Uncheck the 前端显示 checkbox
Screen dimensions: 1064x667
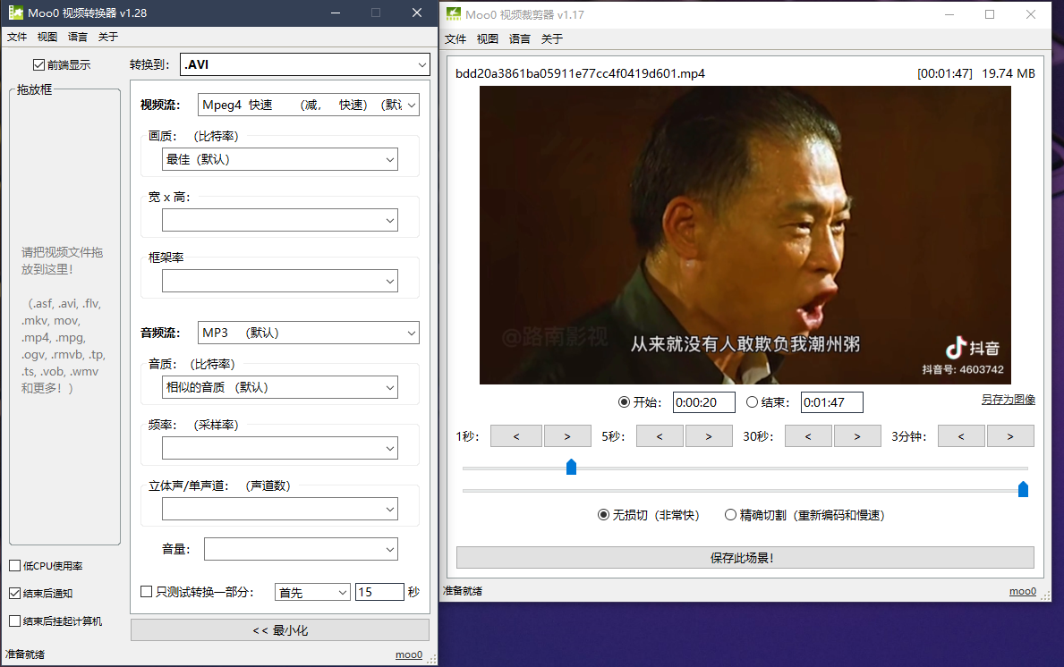(39, 63)
